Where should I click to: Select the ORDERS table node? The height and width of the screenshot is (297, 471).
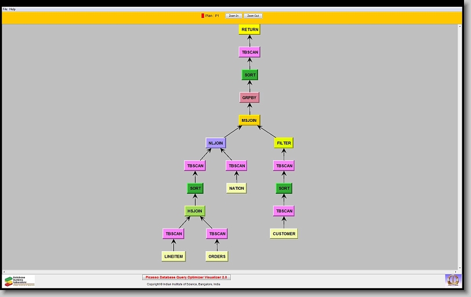click(x=216, y=256)
